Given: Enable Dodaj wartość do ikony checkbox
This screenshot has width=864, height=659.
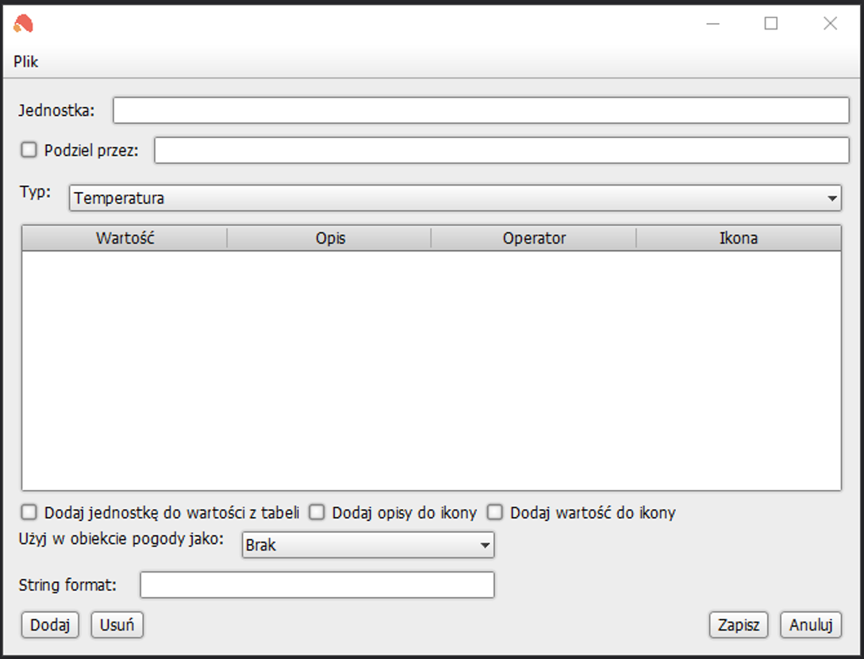Looking at the screenshot, I should click(x=495, y=512).
